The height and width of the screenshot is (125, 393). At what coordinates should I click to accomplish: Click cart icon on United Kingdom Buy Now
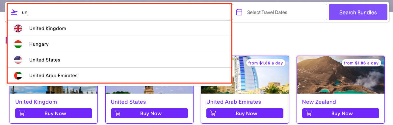[22, 113]
